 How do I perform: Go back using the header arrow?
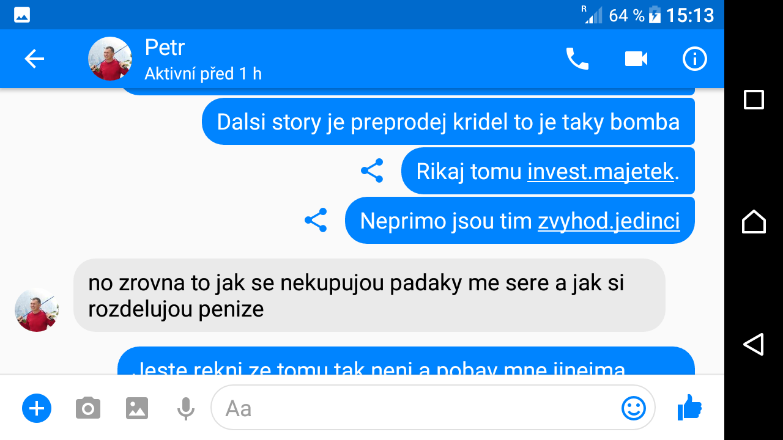34,59
